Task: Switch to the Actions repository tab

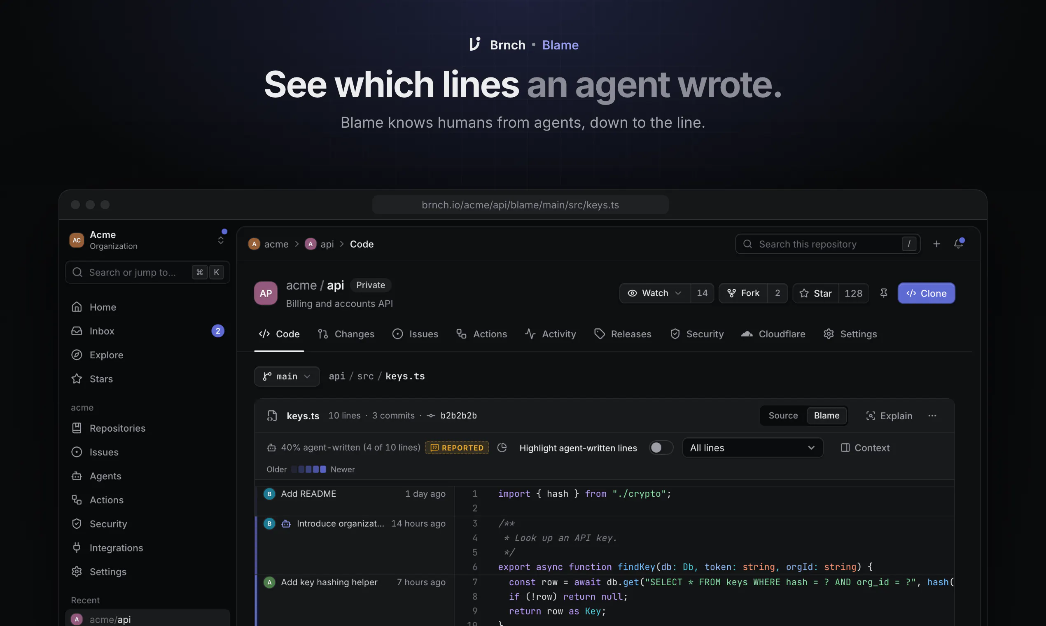Action: point(481,334)
